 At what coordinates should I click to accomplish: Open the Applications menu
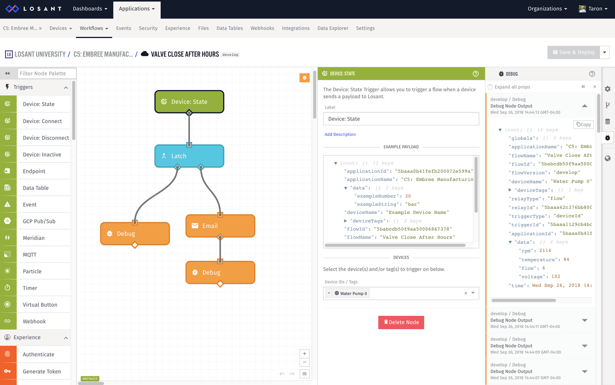[x=137, y=9]
